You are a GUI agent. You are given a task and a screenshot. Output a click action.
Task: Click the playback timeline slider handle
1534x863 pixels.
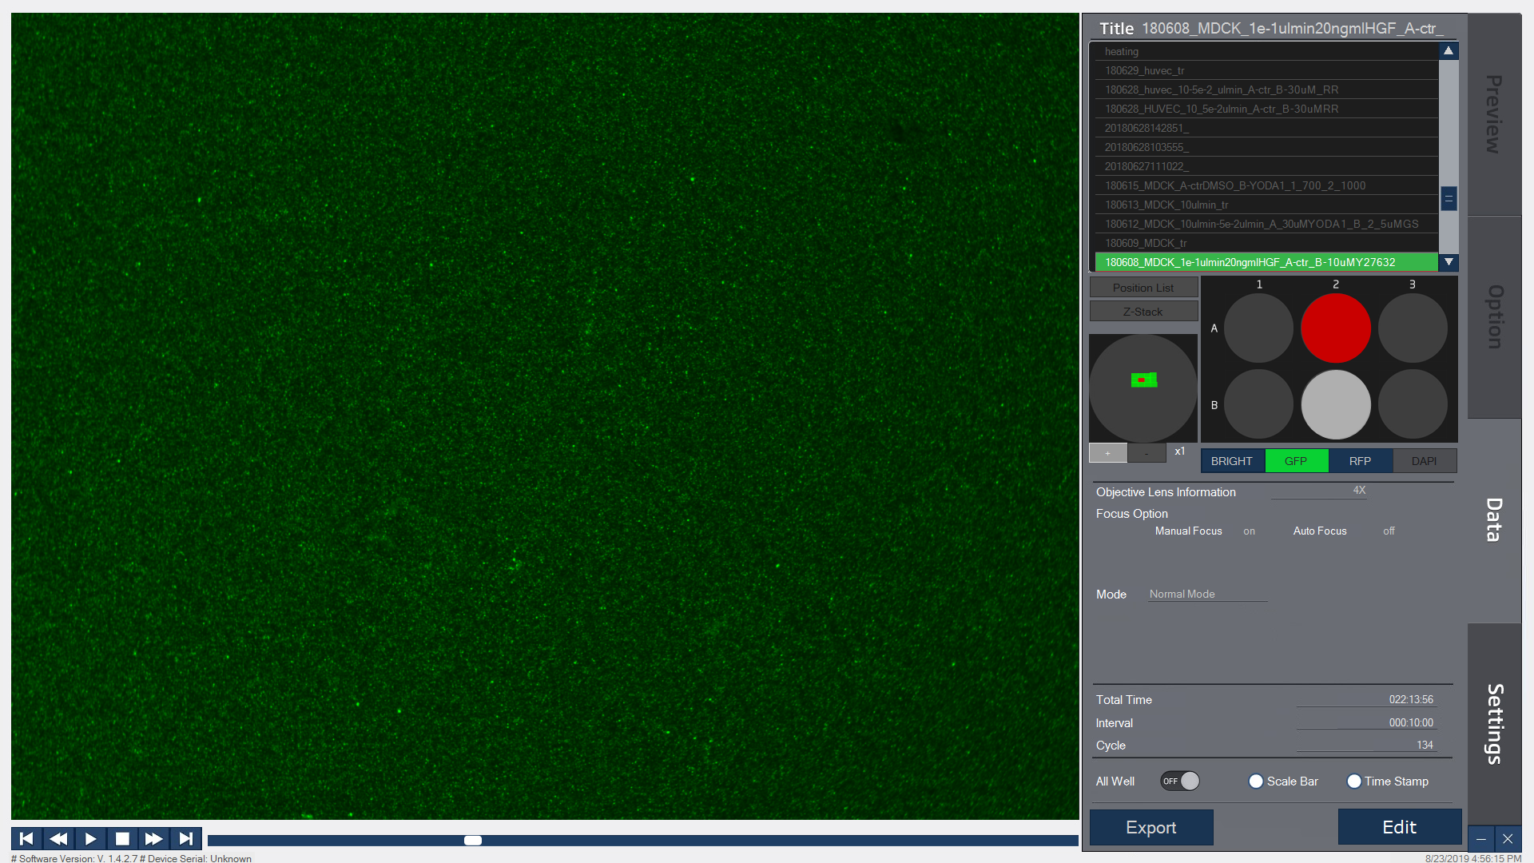473,840
